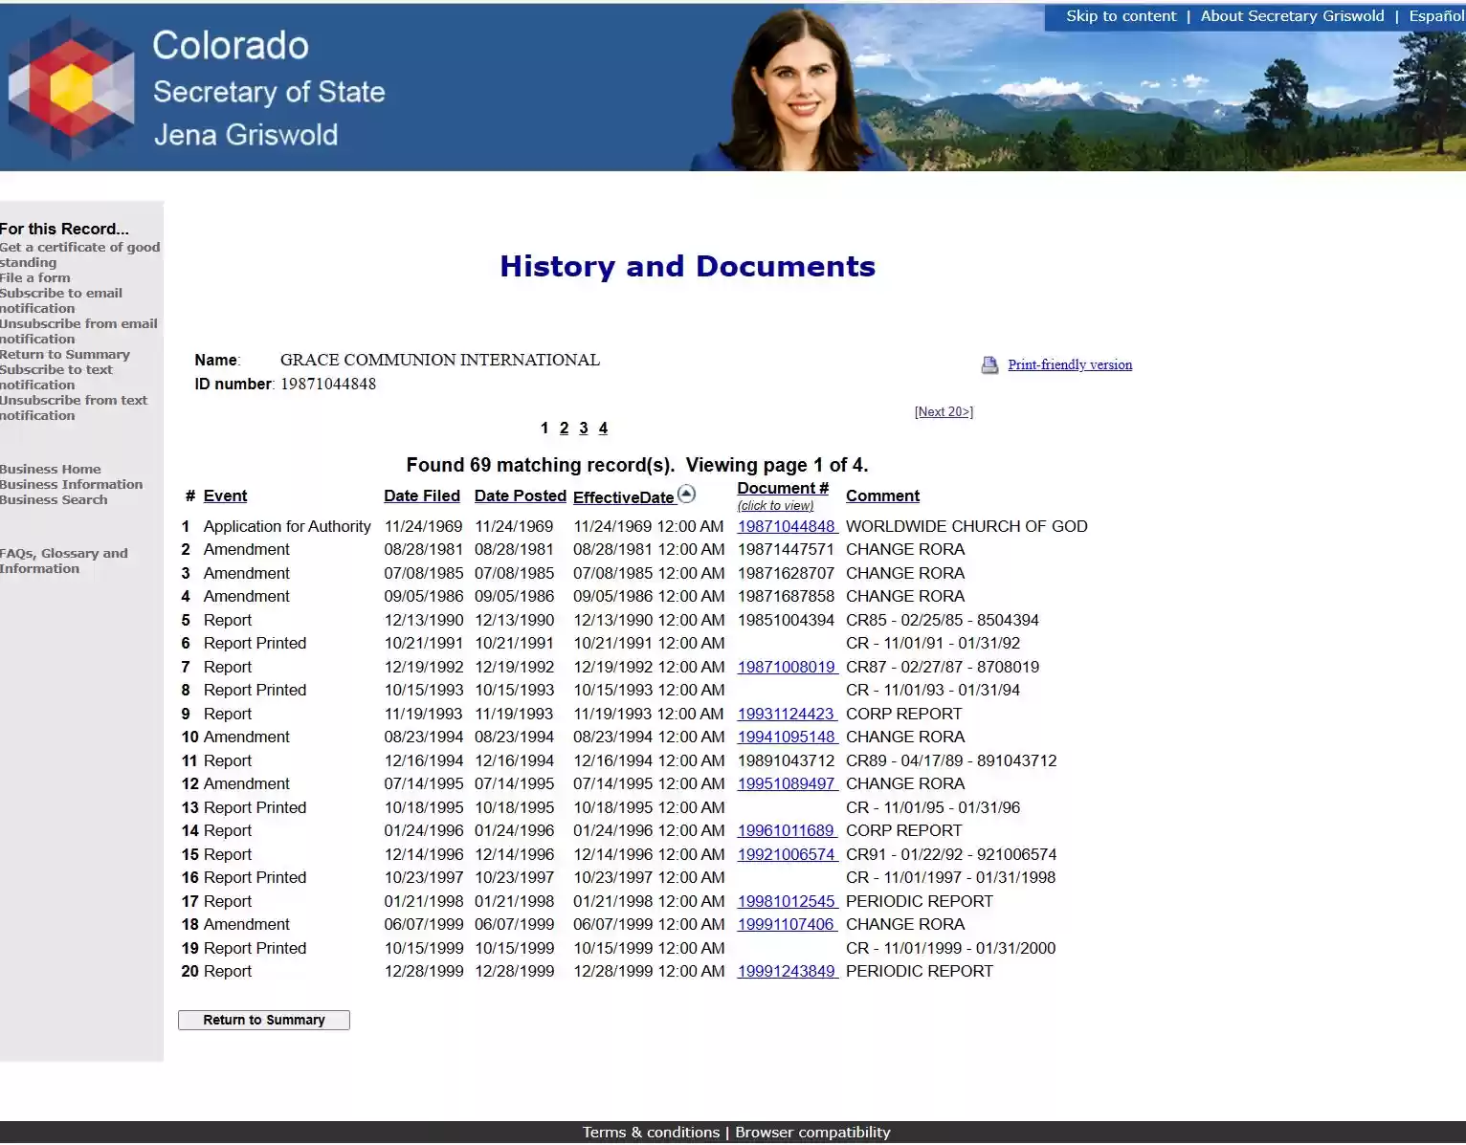Click the Colorado Secretary of State logo
Viewport: 1466px width, 1145px height.
(72, 88)
